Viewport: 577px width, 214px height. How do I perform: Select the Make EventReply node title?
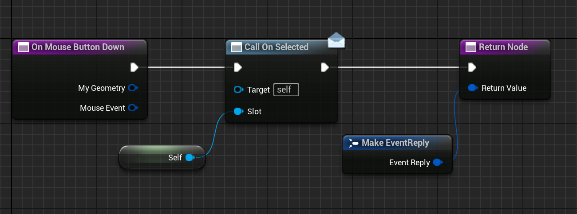(x=395, y=143)
